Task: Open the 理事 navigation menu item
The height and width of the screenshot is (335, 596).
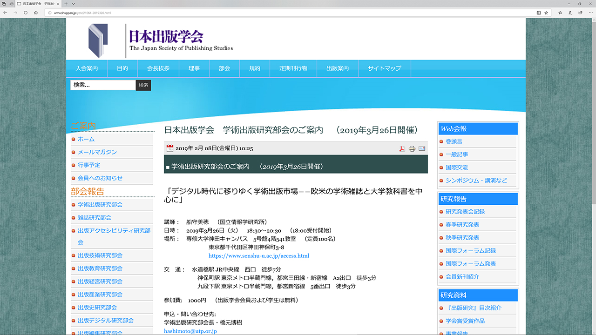Action: pyautogui.click(x=194, y=68)
